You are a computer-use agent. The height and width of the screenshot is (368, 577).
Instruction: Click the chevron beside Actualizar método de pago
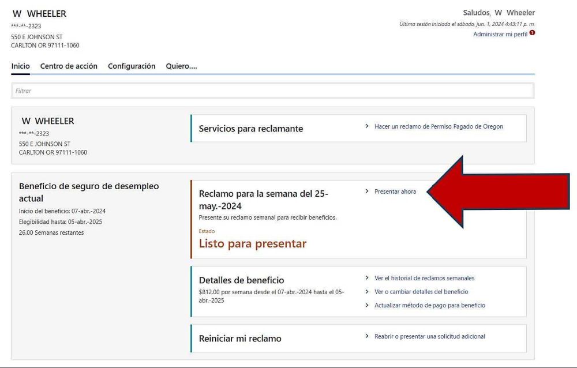click(x=367, y=305)
